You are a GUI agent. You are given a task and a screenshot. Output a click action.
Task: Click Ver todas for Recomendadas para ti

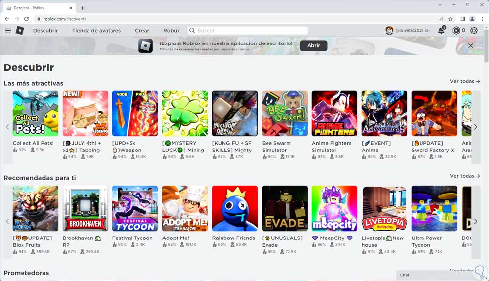(x=465, y=176)
